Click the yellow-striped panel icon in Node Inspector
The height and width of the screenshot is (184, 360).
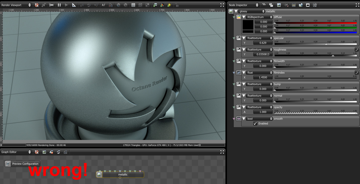pyautogui.click(x=293, y=5)
